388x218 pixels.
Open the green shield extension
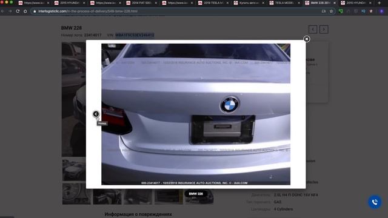[341, 11]
